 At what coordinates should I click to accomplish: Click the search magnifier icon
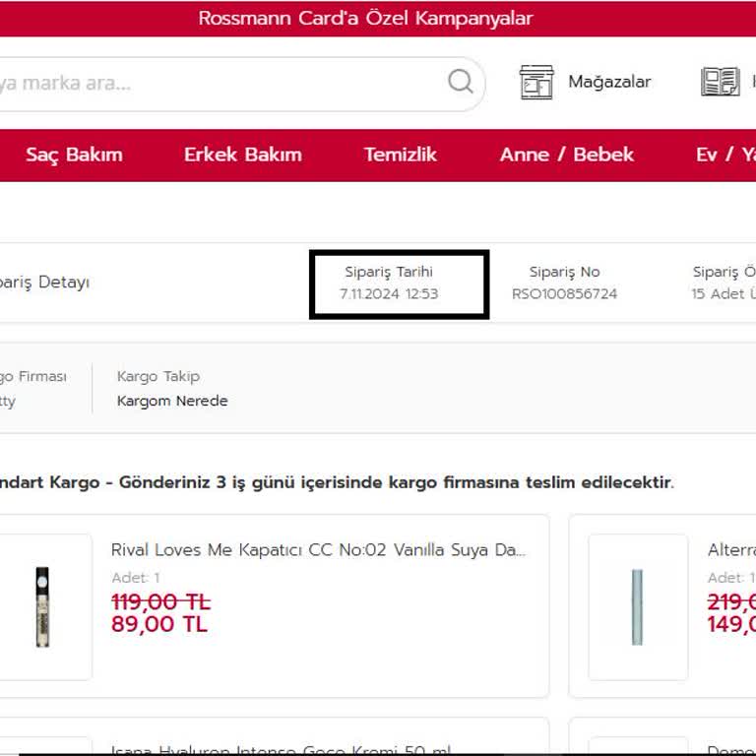460,82
